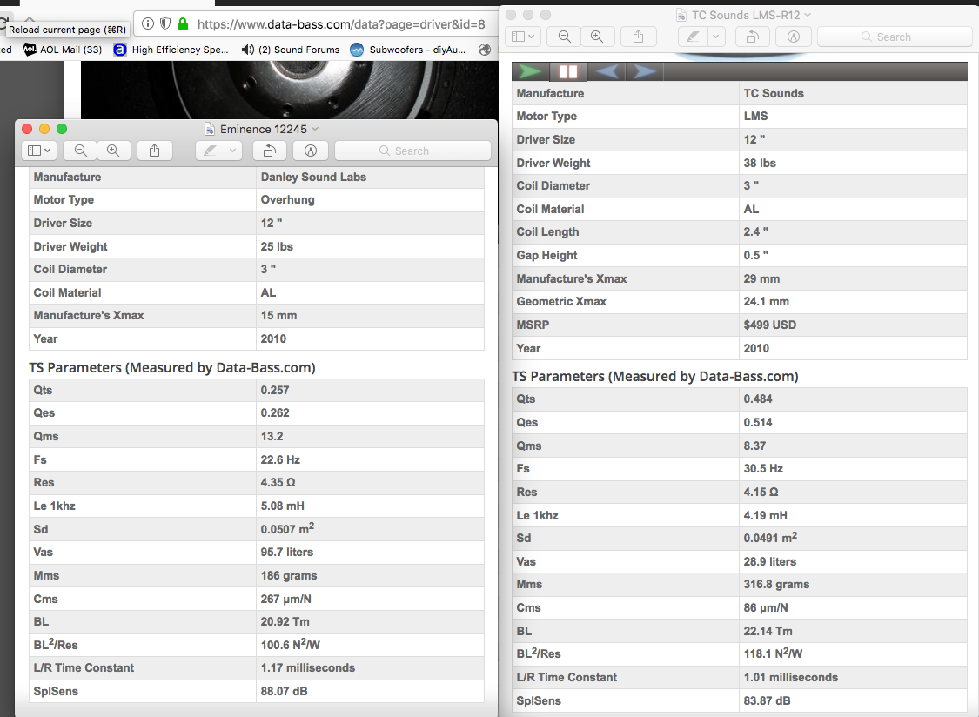The width and height of the screenshot is (979, 717).
Task: Close the Eminence 12245 window
Action: pyautogui.click(x=27, y=129)
